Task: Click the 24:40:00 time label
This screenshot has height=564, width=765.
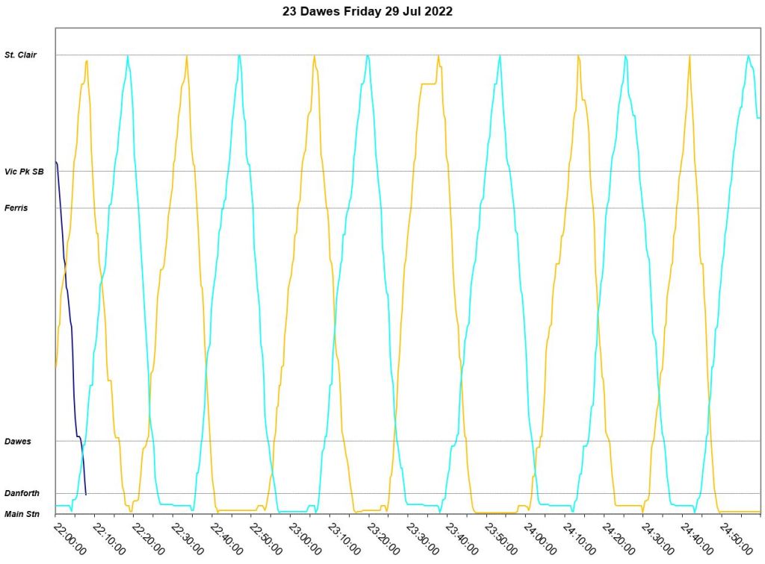Action: pos(695,538)
